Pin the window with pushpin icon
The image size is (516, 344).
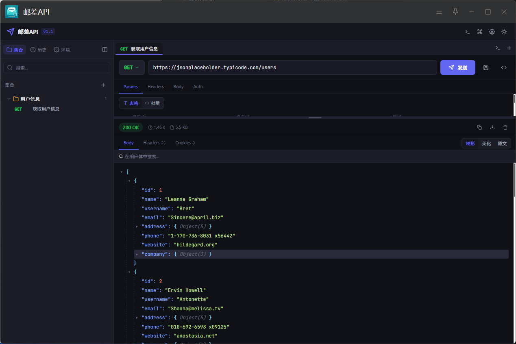click(x=455, y=12)
